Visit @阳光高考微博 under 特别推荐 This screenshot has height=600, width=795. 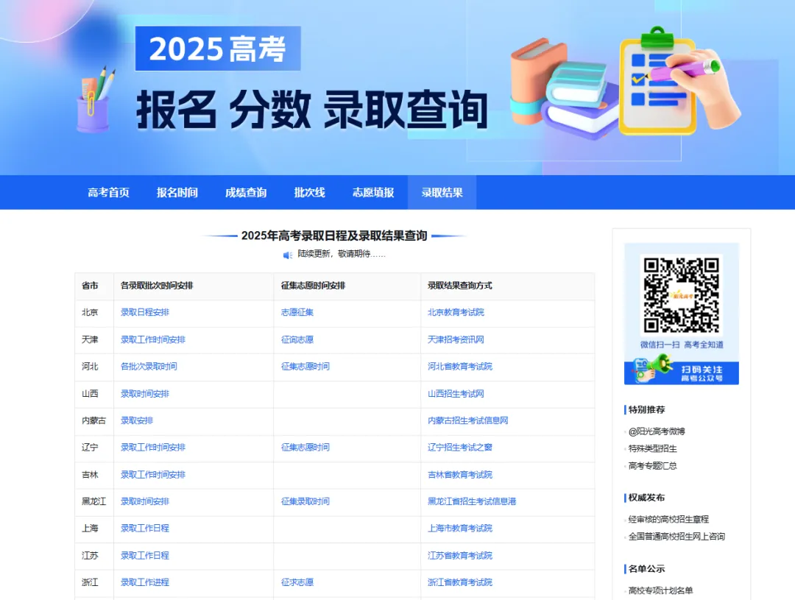coord(656,431)
